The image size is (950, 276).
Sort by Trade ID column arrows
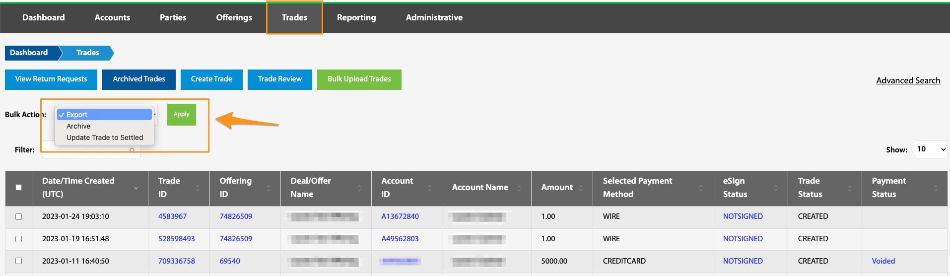click(198, 188)
